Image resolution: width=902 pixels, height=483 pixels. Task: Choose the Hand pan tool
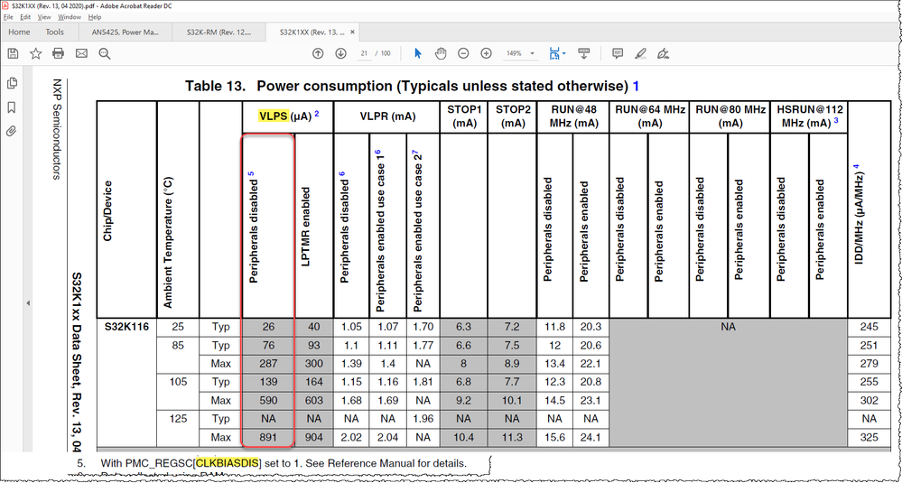(x=441, y=53)
